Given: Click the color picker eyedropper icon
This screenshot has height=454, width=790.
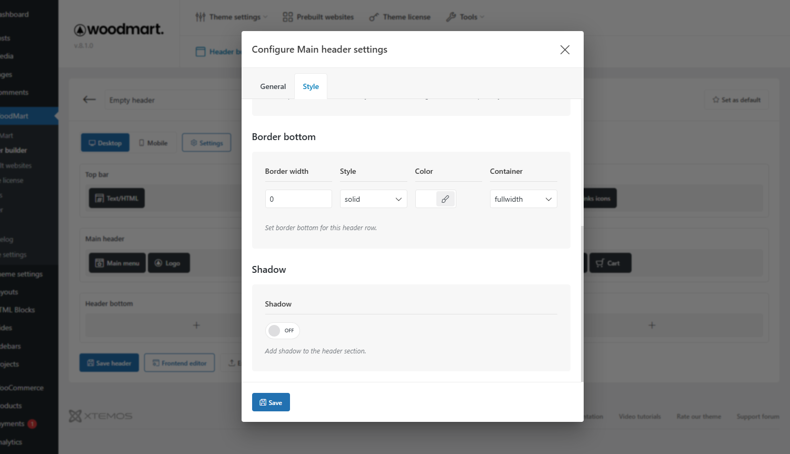Looking at the screenshot, I should click(445, 199).
